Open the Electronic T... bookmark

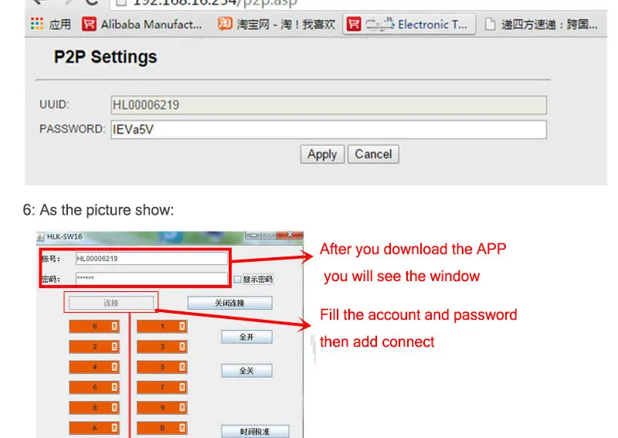pyautogui.click(x=409, y=25)
